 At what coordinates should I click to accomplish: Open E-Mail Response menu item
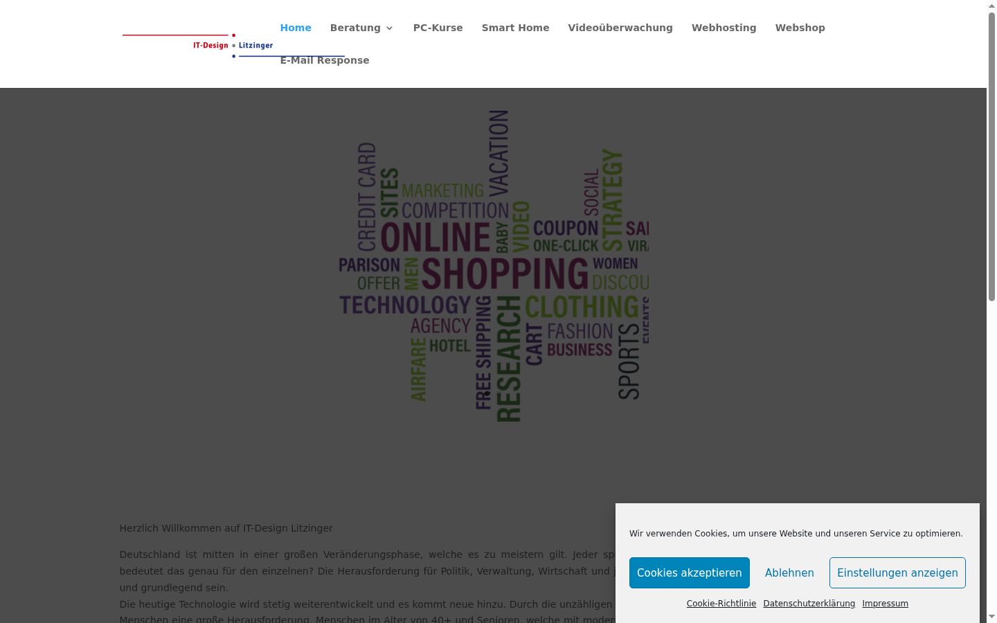[325, 60]
